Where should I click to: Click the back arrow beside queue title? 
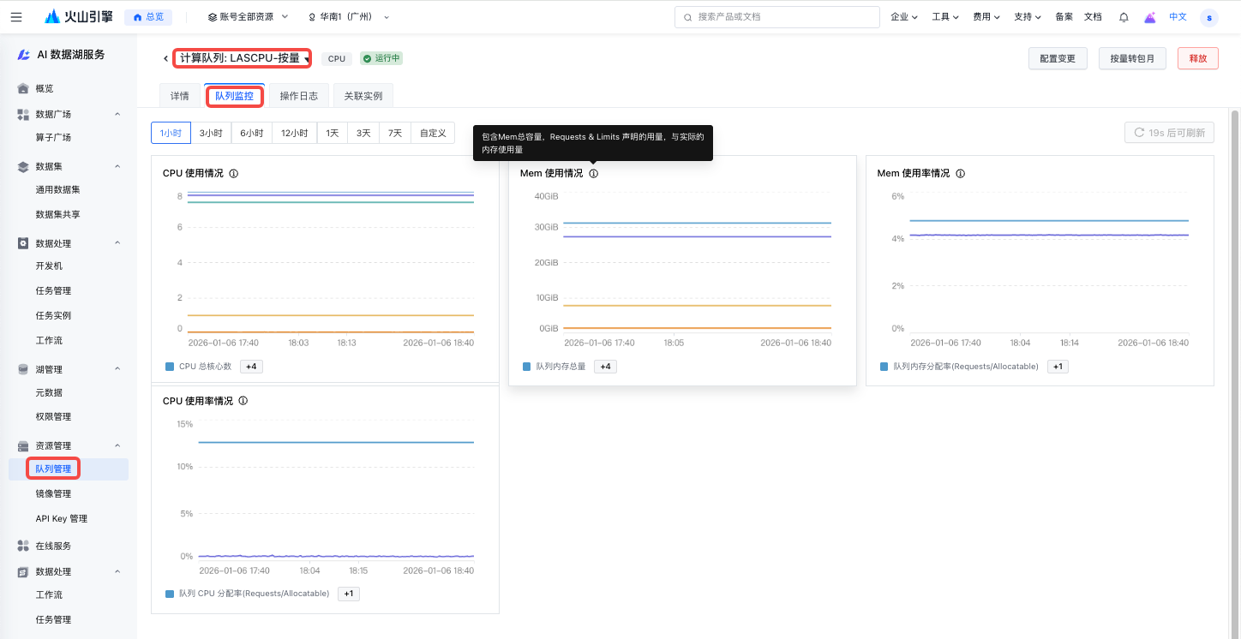point(165,58)
